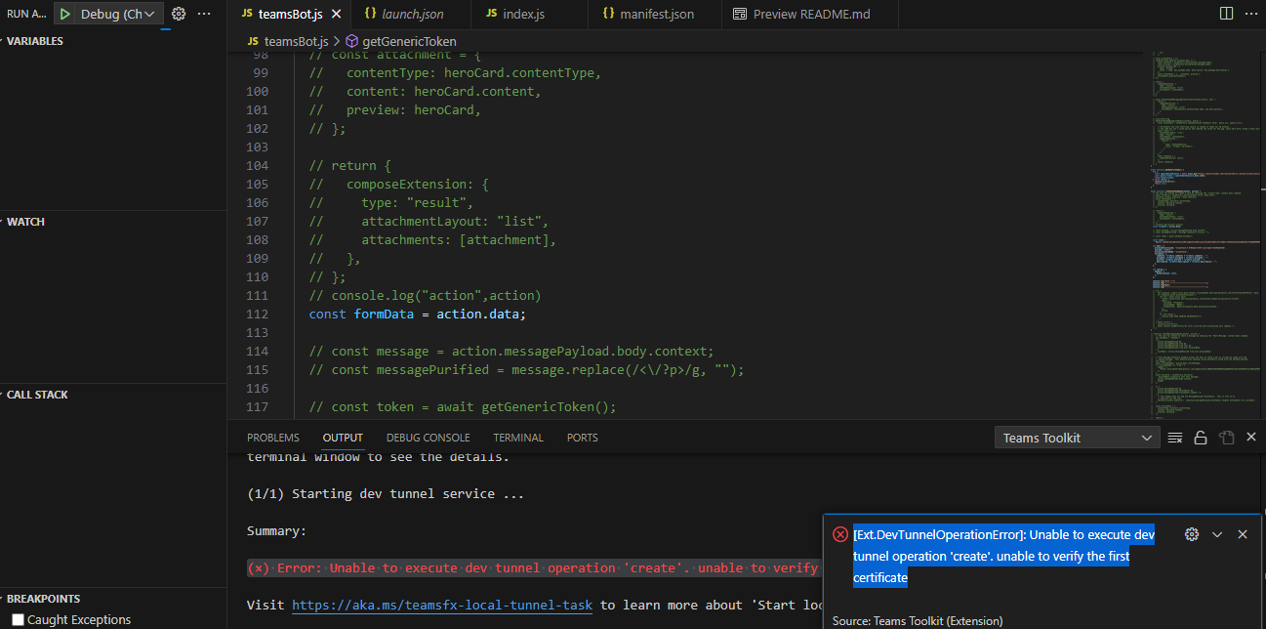1266x629 pixels.
Task: Open the Teams Toolkit output channel selector
Action: point(1077,437)
